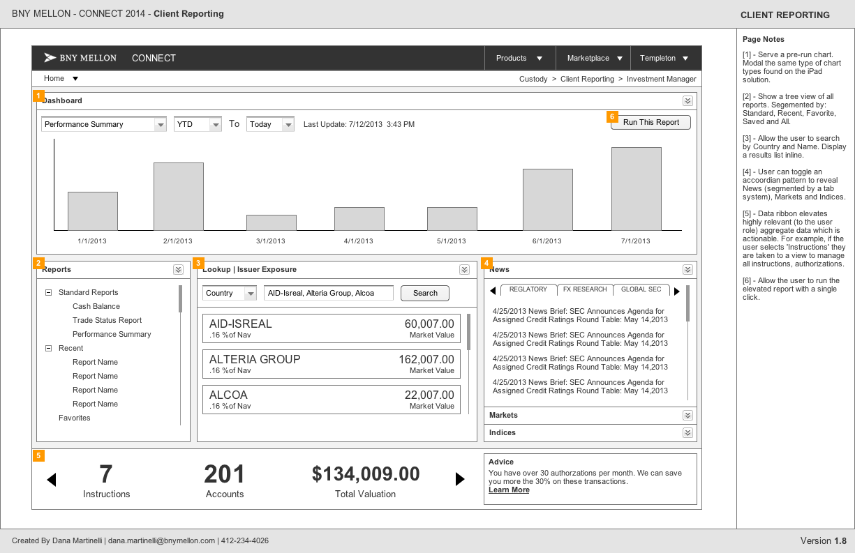Run This Report
855x553 pixels.
coord(650,122)
